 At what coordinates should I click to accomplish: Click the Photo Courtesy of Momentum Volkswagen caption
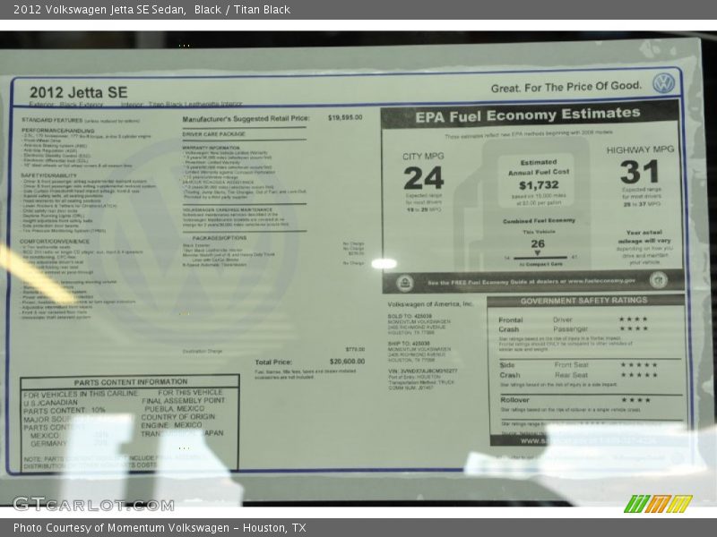[x=160, y=528]
